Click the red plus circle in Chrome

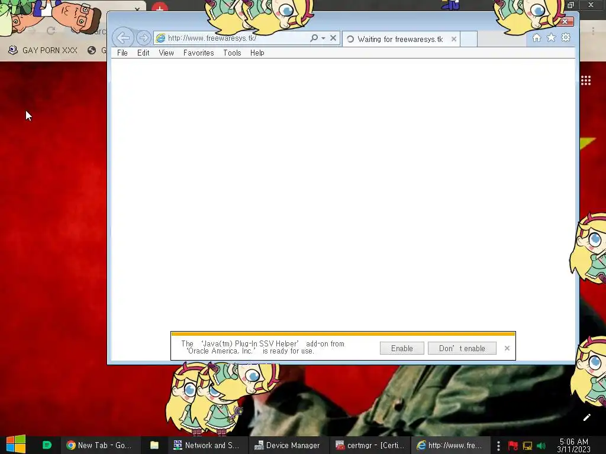click(x=160, y=7)
